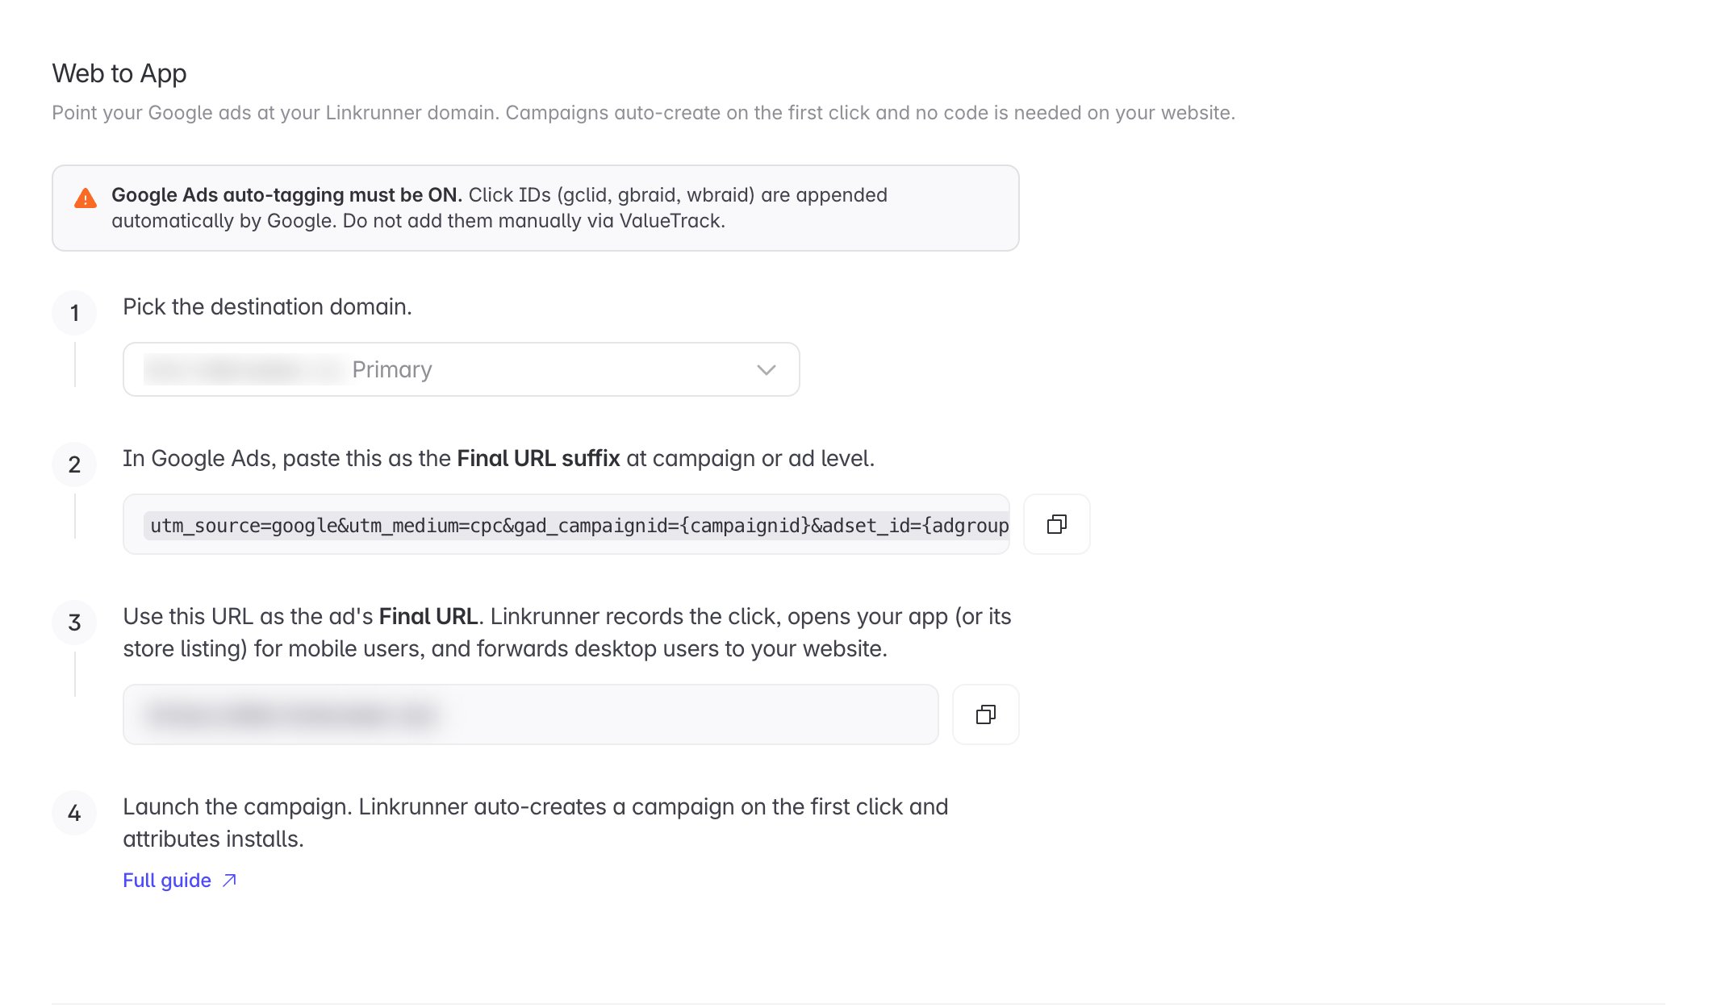Click the utm_source suffix code field
This screenshot has width=1717, height=1008.
point(566,524)
